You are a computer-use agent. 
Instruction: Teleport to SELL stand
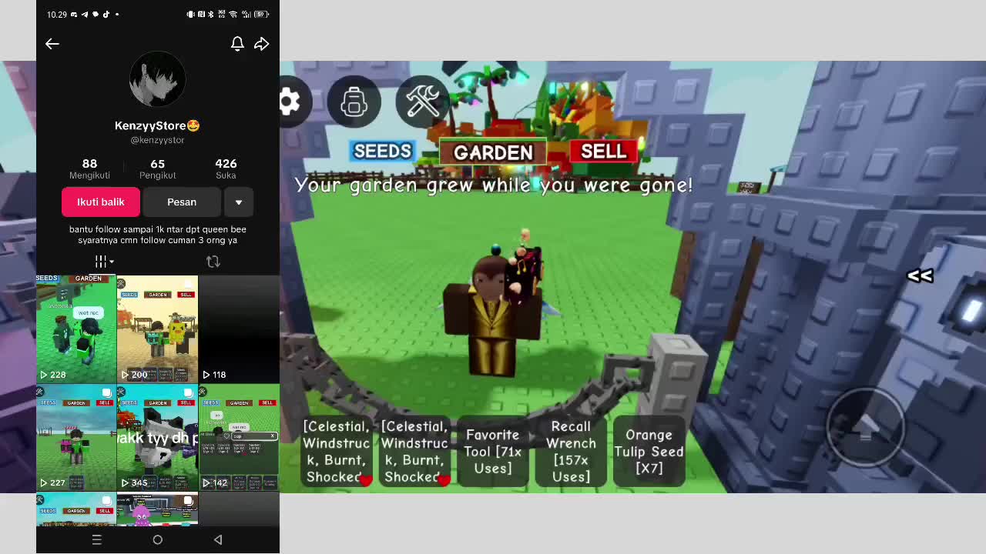click(x=603, y=151)
